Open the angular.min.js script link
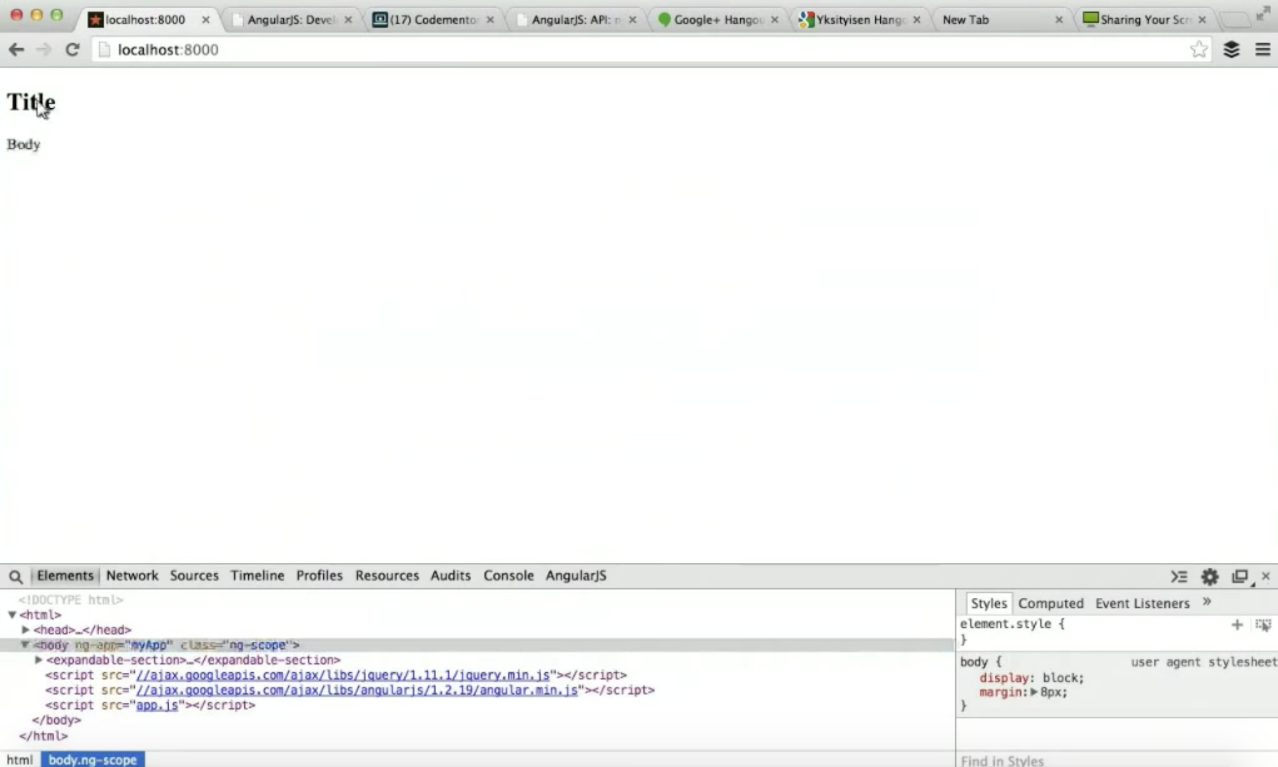The image size is (1278, 767). click(x=356, y=690)
